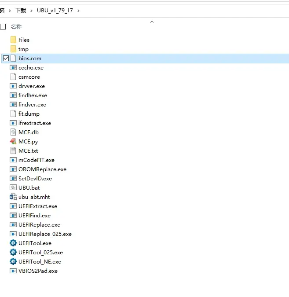Click the csmcore blank file icon
The height and width of the screenshot is (297, 289).
pyautogui.click(x=13, y=77)
